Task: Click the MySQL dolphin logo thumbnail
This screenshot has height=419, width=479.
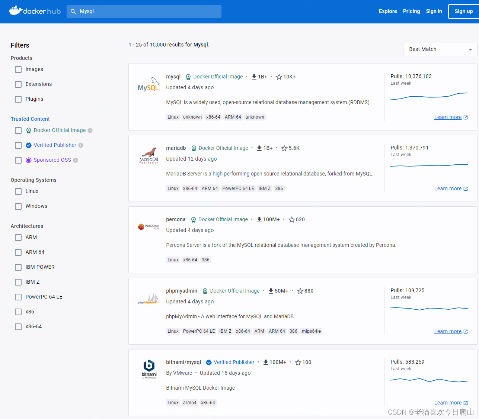Action: pyautogui.click(x=149, y=83)
